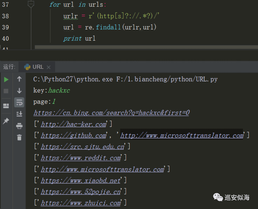Jump down the stack trace with down arrow
The image size is (258, 209).
19,91
